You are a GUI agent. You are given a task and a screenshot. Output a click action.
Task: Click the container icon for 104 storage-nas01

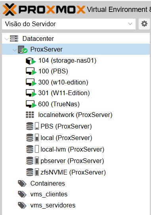click(31, 61)
